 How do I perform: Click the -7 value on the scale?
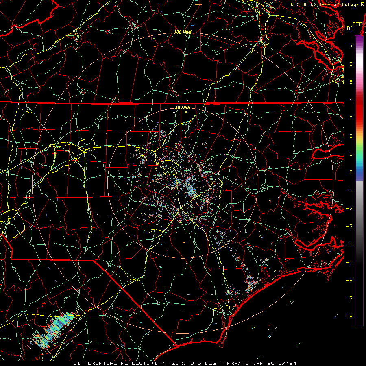[349, 298]
